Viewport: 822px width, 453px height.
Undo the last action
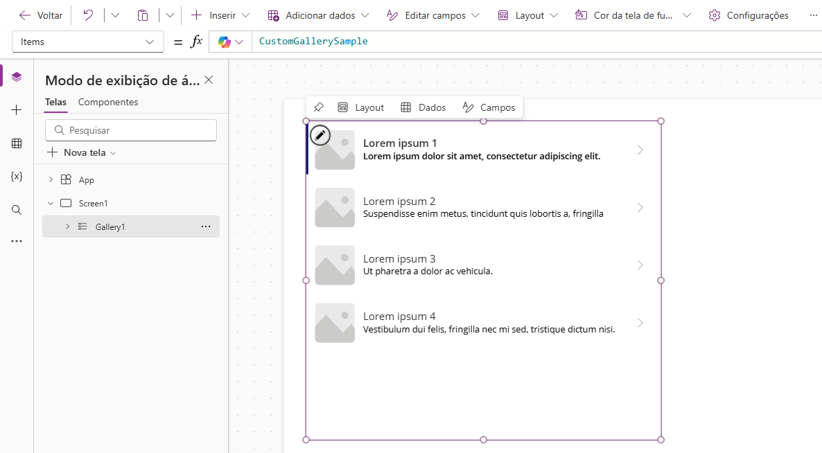pos(88,15)
